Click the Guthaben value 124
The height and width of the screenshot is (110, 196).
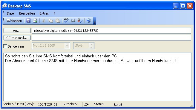point(87,104)
